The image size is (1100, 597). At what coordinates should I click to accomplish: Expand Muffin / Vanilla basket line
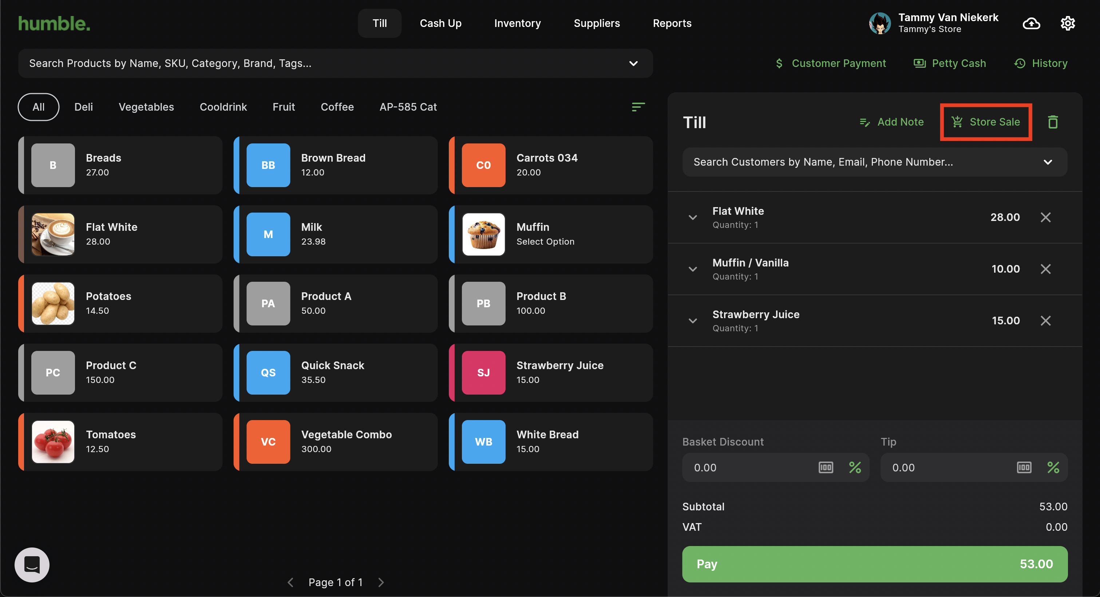tap(693, 269)
